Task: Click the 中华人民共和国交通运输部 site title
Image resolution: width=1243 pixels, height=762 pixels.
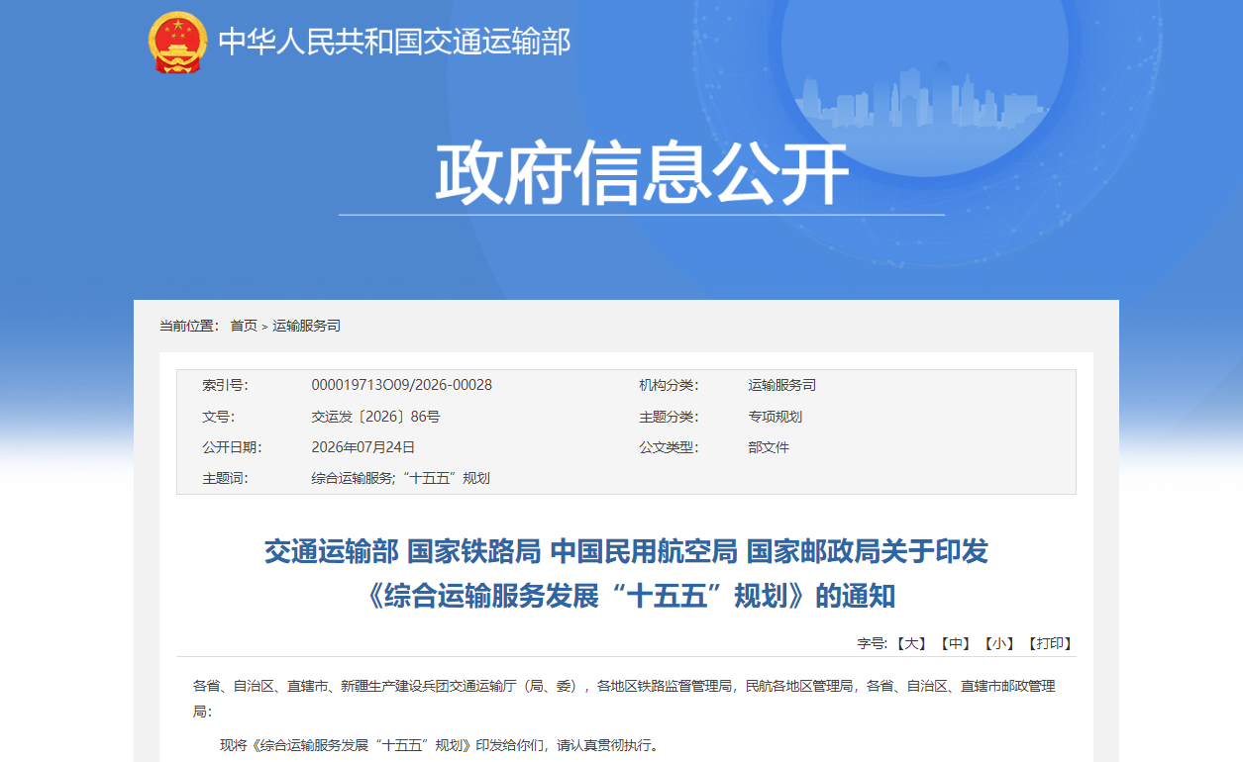Action: click(x=394, y=42)
